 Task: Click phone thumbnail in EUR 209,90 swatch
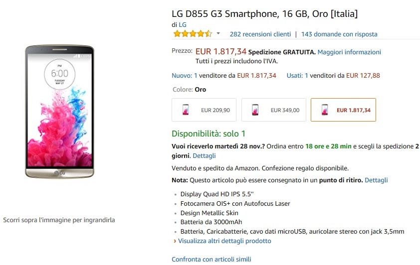186,110
